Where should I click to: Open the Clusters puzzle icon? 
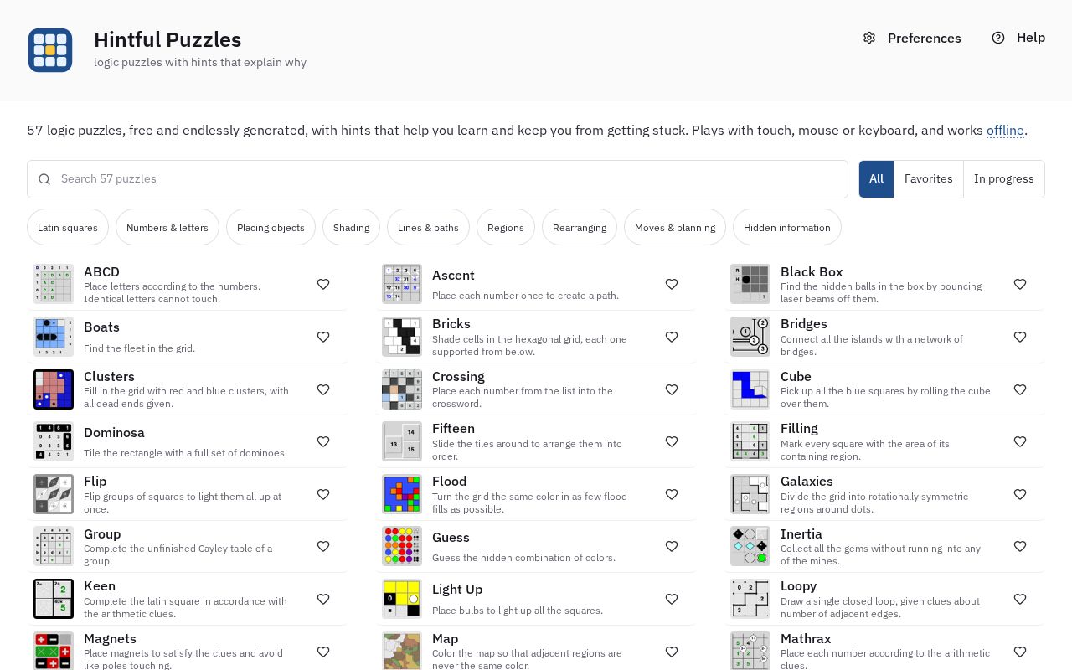[54, 389]
